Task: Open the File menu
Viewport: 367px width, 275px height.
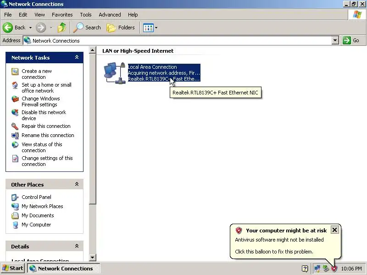Action: 8,15
